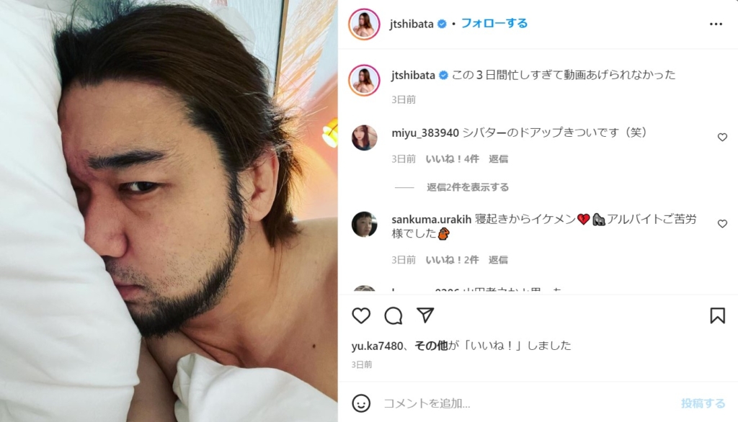Like miyu_383940's comment
The width and height of the screenshot is (738, 422).
point(722,138)
